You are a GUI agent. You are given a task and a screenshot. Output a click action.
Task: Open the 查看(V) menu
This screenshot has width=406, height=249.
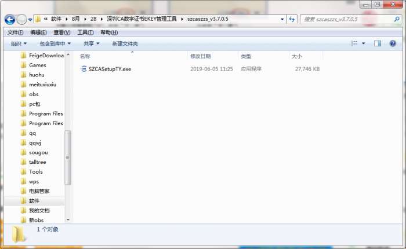click(x=62, y=32)
